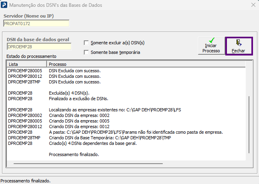Click the Processo column header
Screen dimensions: 259x184
click(x=146, y=64)
